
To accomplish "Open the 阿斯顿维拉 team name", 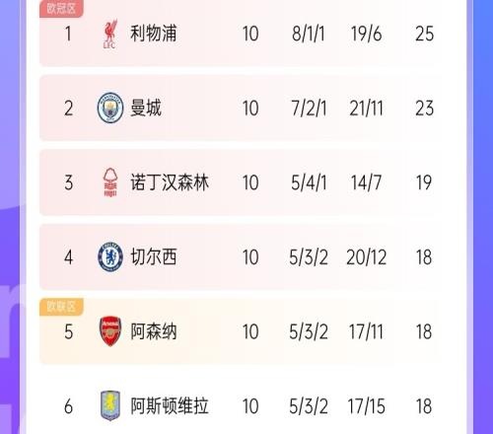I will [170, 405].
